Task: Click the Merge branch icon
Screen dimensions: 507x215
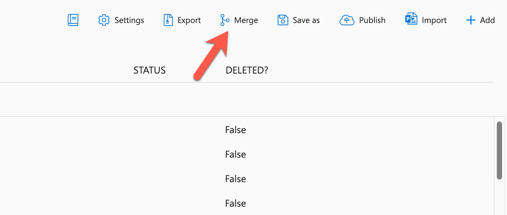Action: 225,20
